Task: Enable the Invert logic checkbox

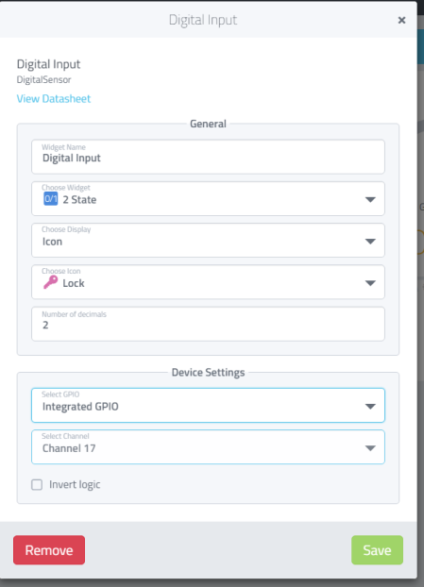Action: click(37, 485)
